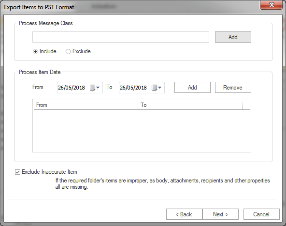
Task: Expand the To date dropdown arrow
Action: point(160,88)
